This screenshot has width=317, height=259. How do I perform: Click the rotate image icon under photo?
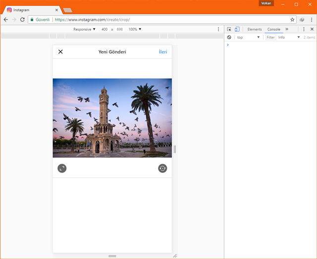162,168
